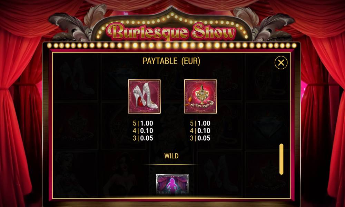Image resolution: width=345 pixels, height=207 pixels.
Task: Select the 3 | 0.05 payout under heels
Action: (143, 138)
